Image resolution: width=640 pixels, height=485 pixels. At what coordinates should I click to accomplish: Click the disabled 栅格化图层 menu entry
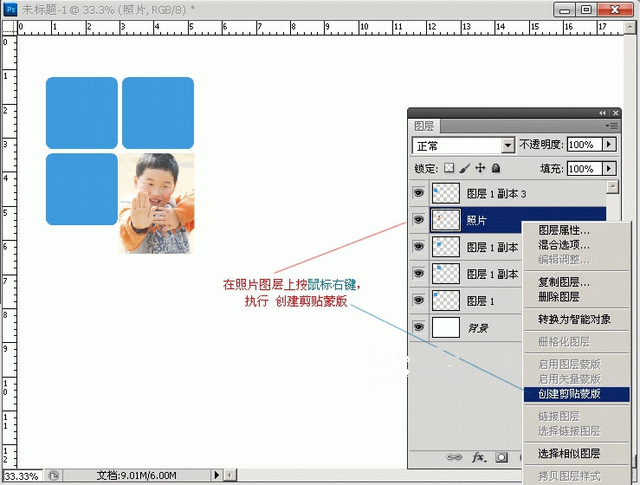tap(564, 342)
